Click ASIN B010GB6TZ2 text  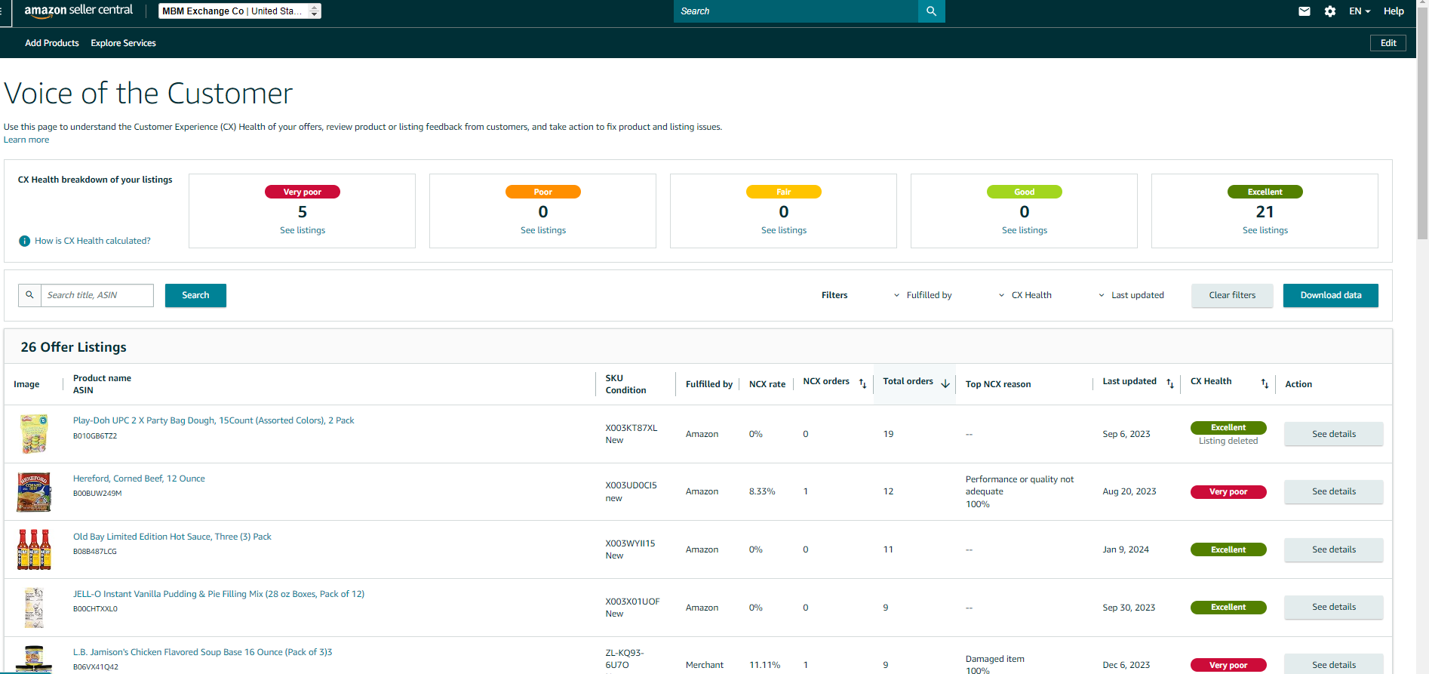coord(95,436)
